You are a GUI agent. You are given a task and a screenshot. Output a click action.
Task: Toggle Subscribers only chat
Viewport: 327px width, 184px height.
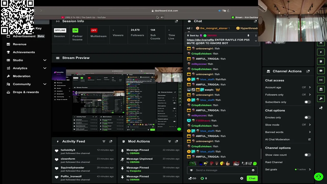pos(308,102)
